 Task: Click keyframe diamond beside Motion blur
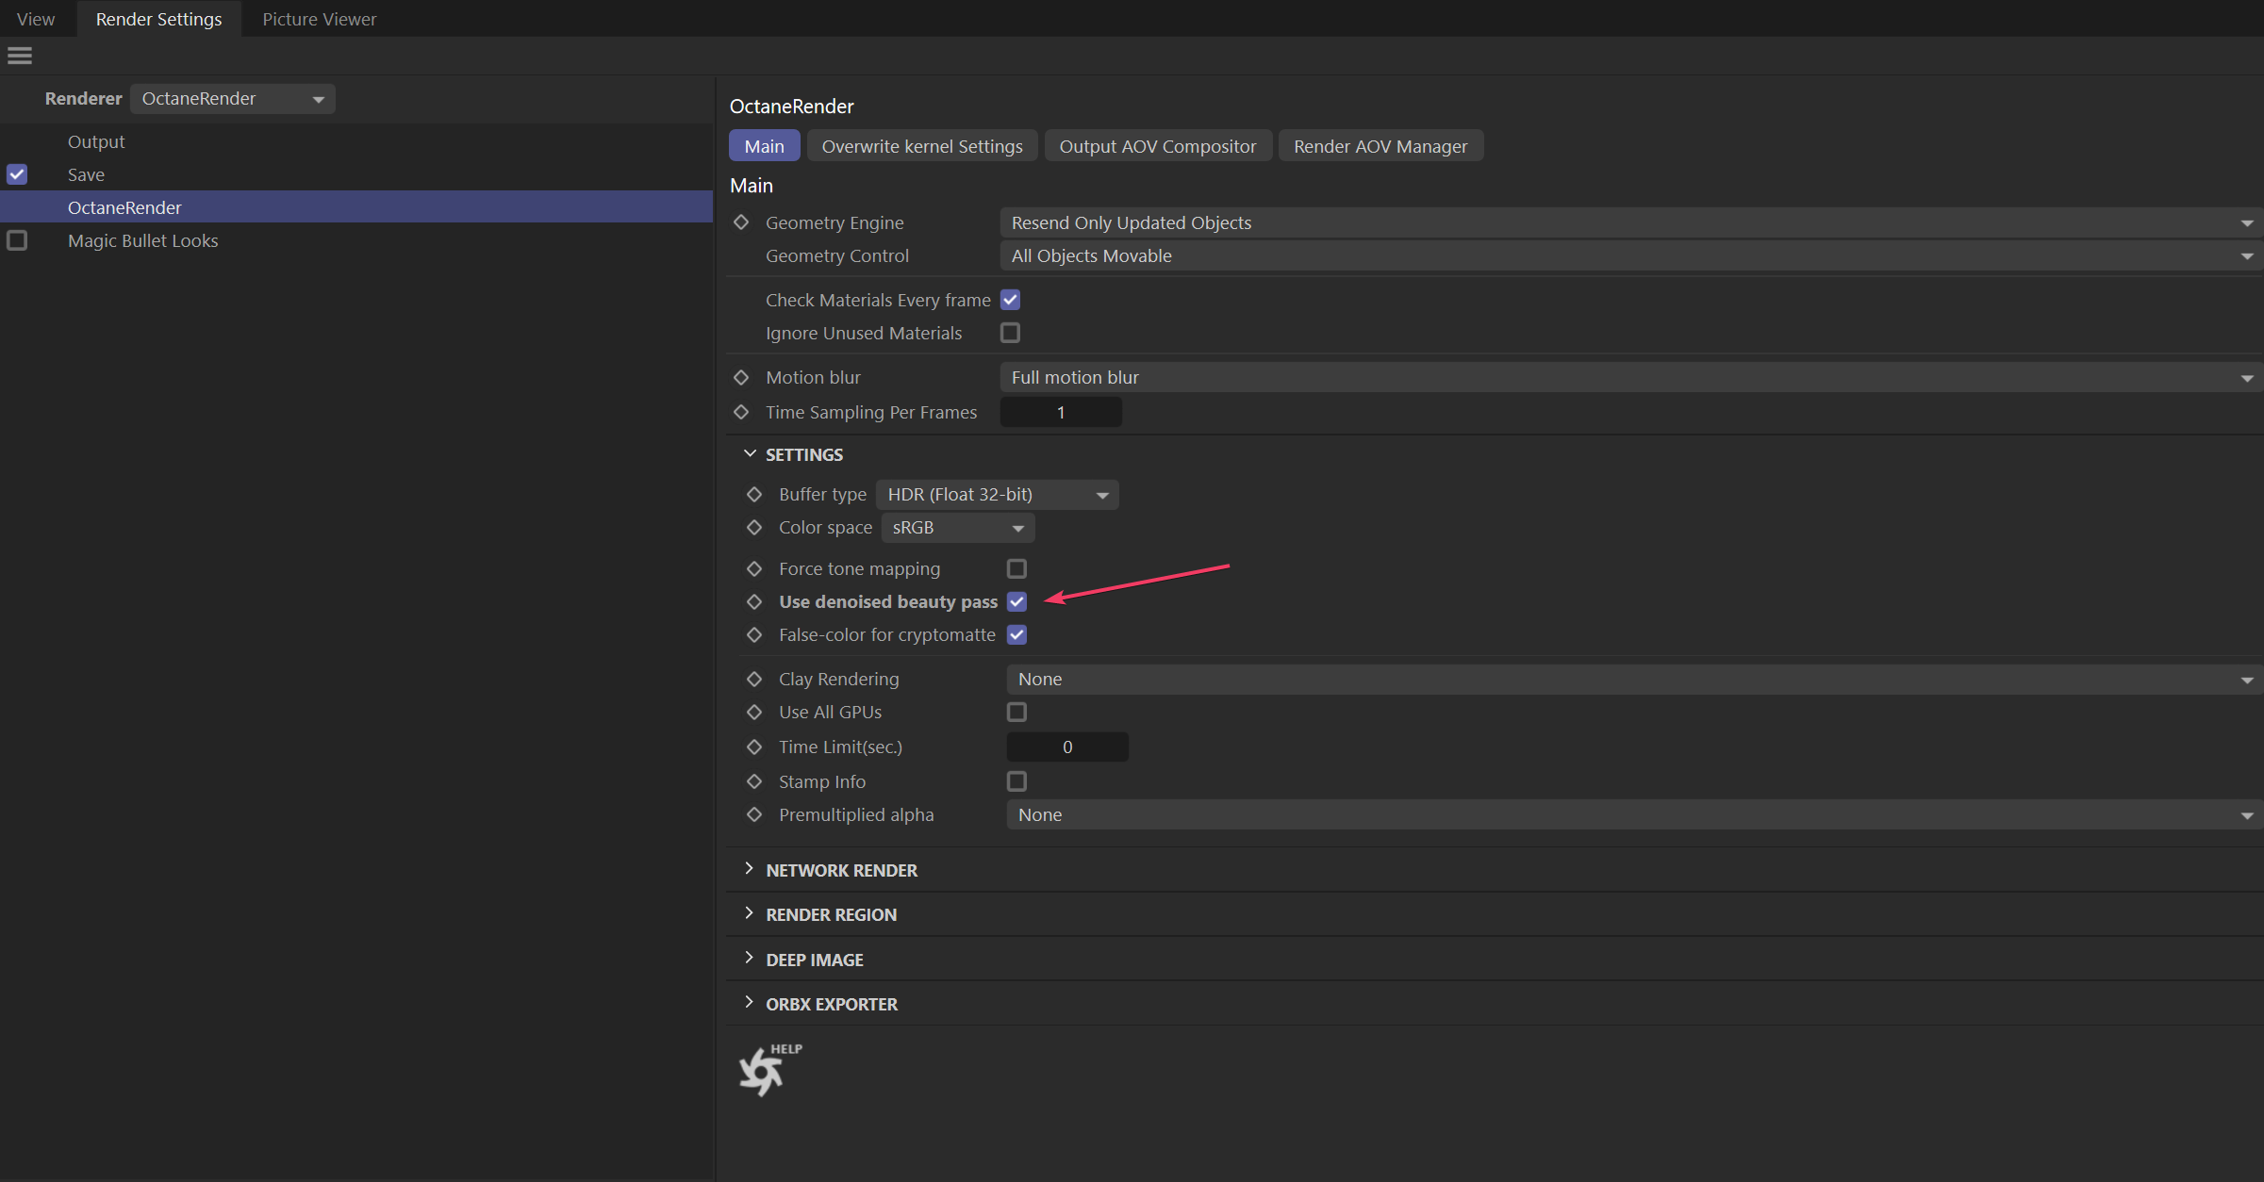click(x=741, y=377)
